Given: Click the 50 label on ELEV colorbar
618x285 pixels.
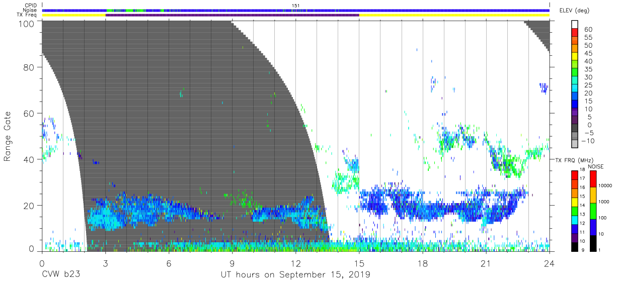Looking at the screenshot, I should pyautogui.click(x=588, y=46).
